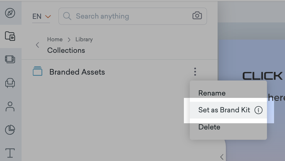Choose Rename from the context menu
The image size is (285, 161).
pos(212,93)
